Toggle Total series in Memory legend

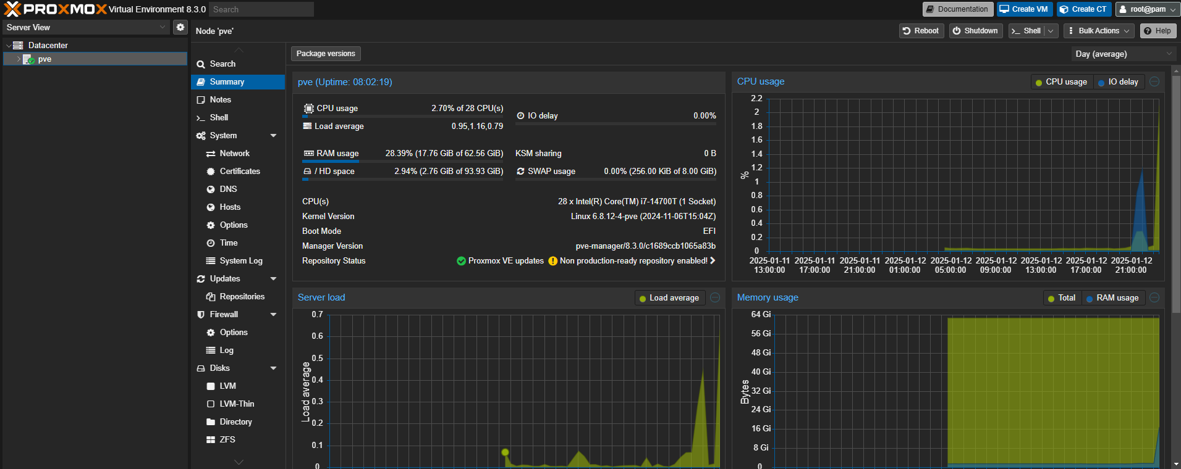(x=1062, y=298)
